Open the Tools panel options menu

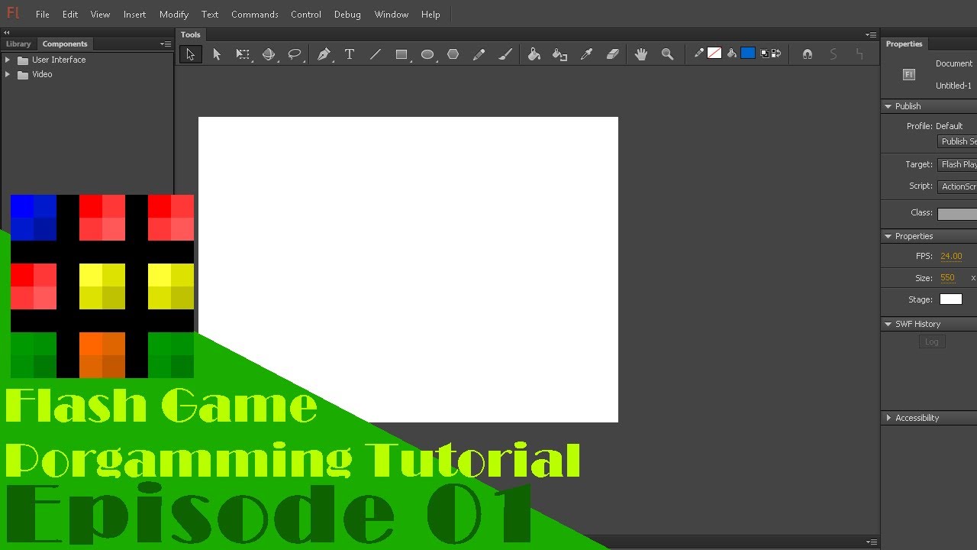click(871, 34)
